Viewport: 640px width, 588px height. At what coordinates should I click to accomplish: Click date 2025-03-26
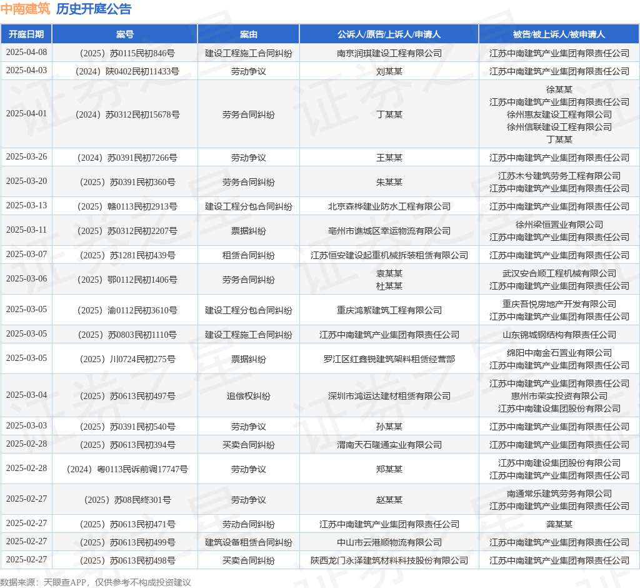(x=26, y=156)
